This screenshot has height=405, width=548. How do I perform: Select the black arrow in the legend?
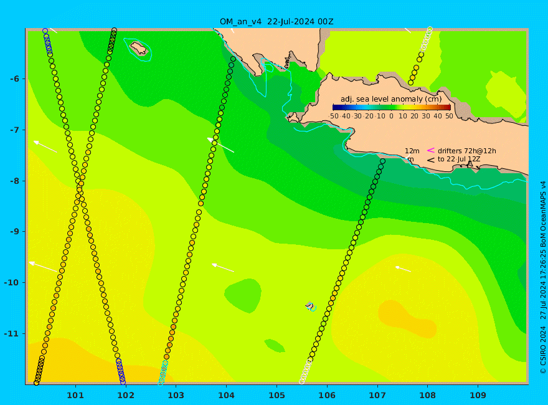pos(431,160)
